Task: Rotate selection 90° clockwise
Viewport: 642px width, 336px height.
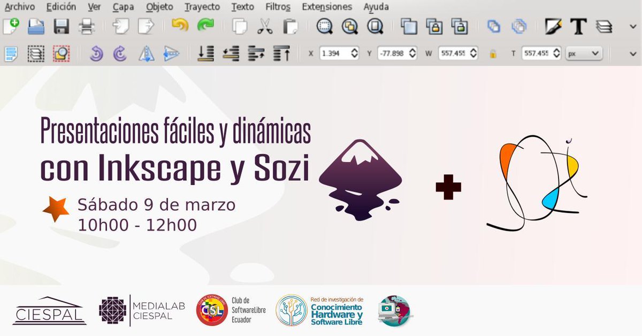Action: [x=121, y=54]
